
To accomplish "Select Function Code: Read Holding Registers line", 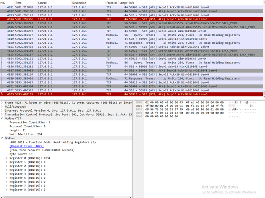I will point(53,142).
